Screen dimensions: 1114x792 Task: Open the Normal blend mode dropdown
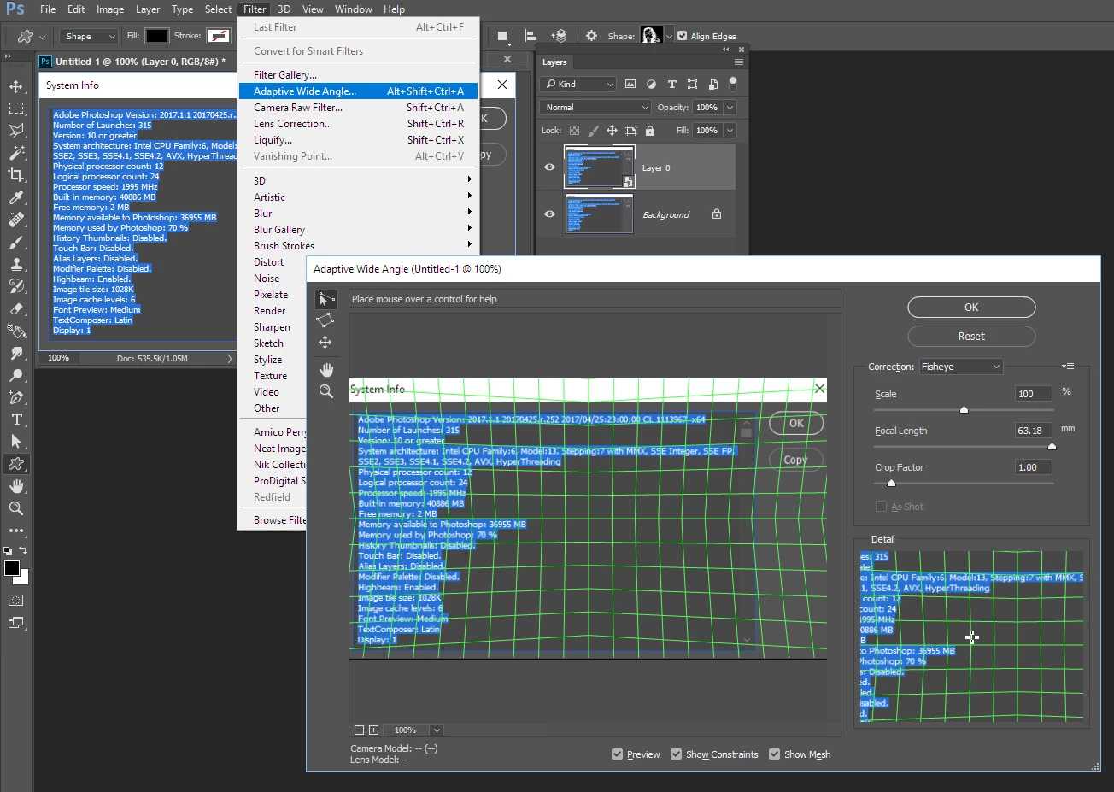(595, 108)
